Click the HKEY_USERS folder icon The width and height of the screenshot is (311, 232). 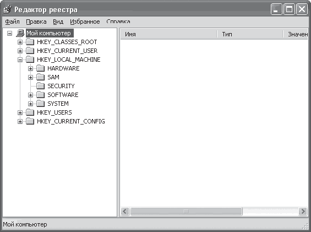[x=30, y=112]
